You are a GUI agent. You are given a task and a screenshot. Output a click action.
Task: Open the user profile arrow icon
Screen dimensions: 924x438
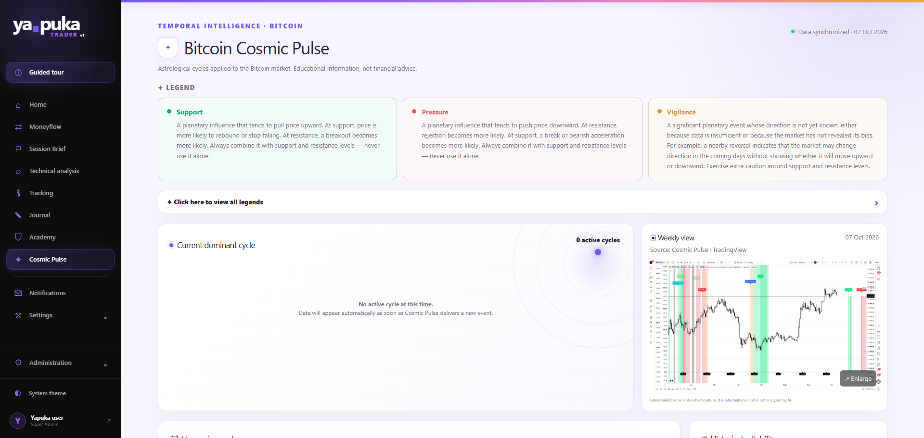click(x=108, y=421)
